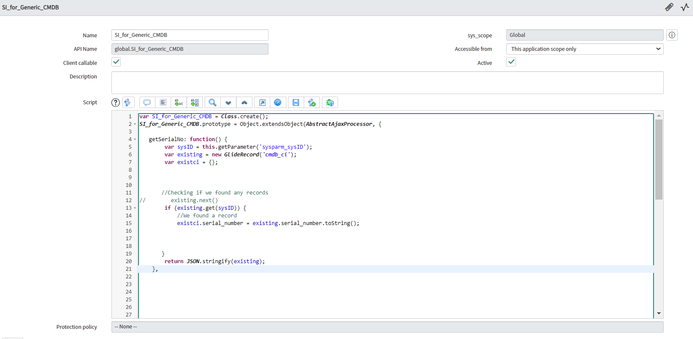This screenshot has width=693, height=339.
Task: Launch the script debugger bug icon
Action: tap(330, 103)
